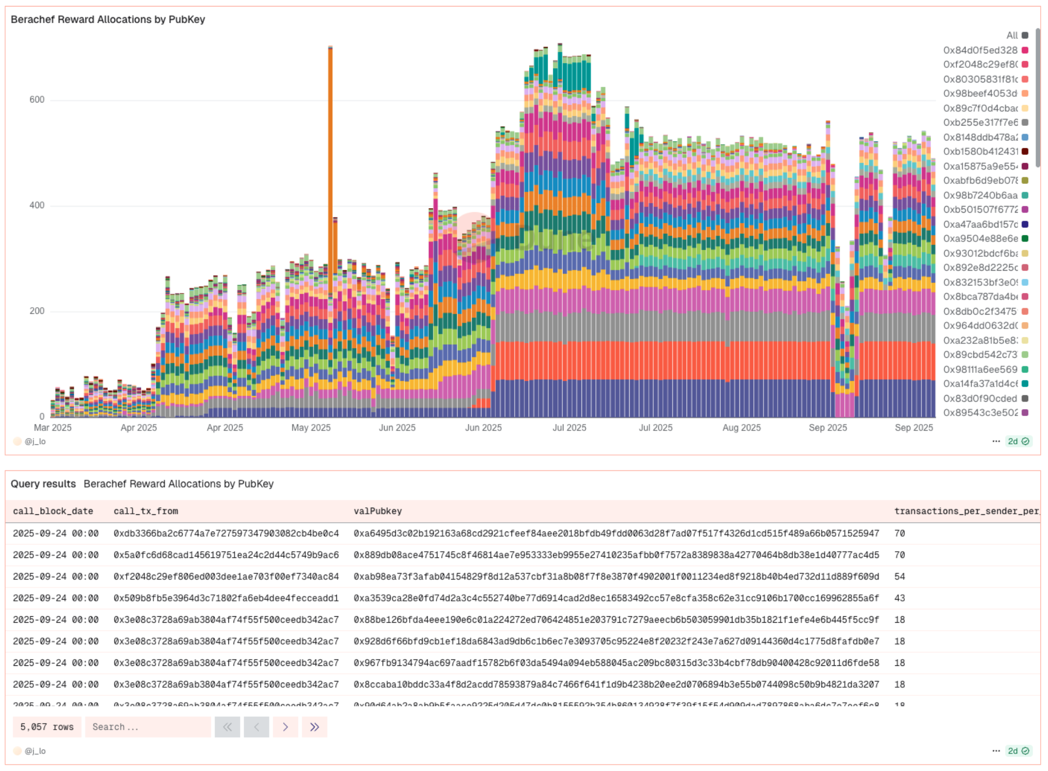
Task: Jump to last page of results
Action: tap(314, 727)
